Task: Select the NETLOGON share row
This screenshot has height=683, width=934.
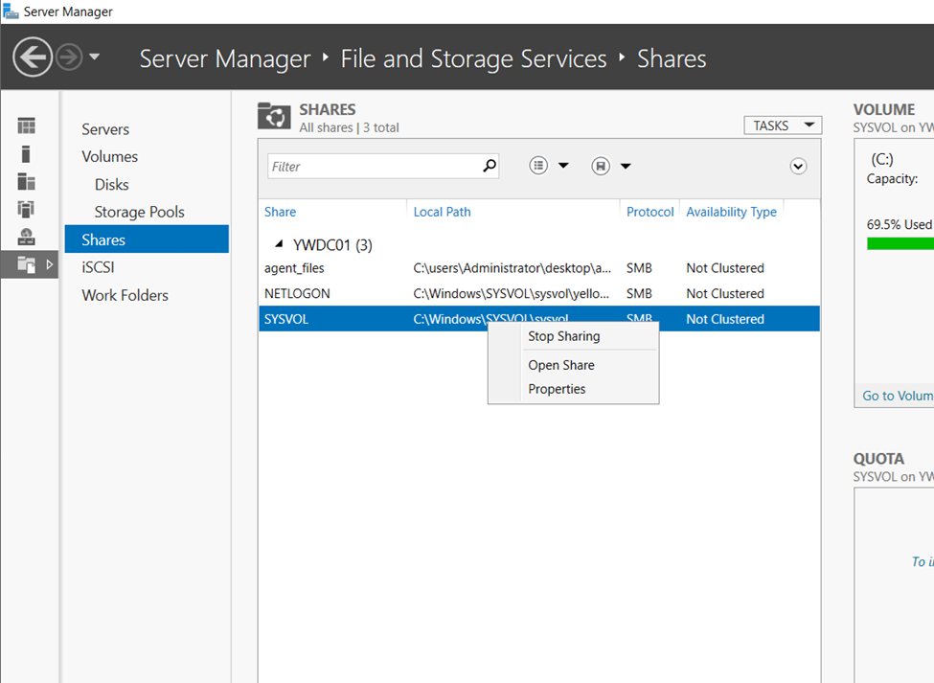Action: coord(539,293)
